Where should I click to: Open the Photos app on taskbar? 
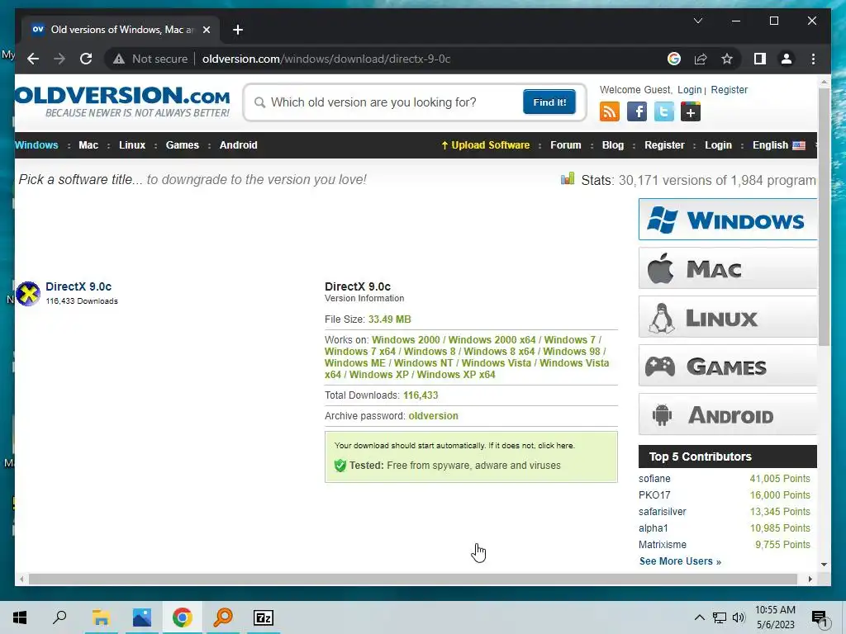tap(142, 617)
